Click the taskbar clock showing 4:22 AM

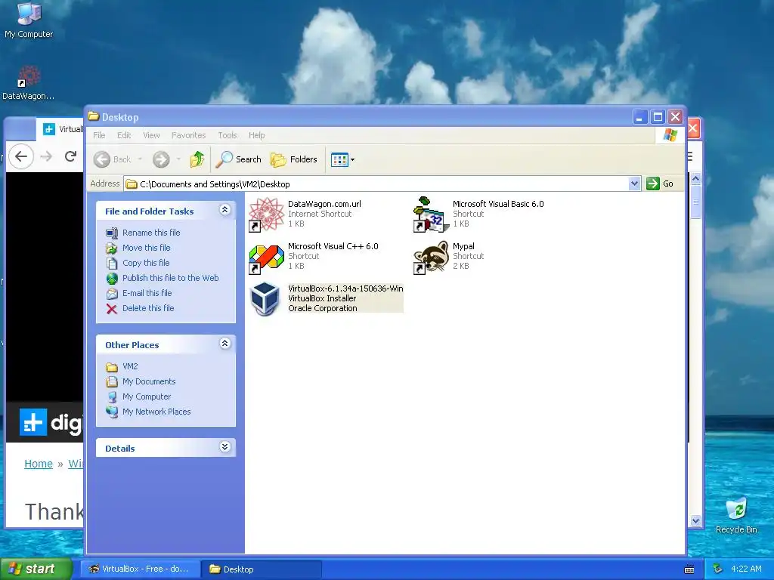tap(746, 569)
